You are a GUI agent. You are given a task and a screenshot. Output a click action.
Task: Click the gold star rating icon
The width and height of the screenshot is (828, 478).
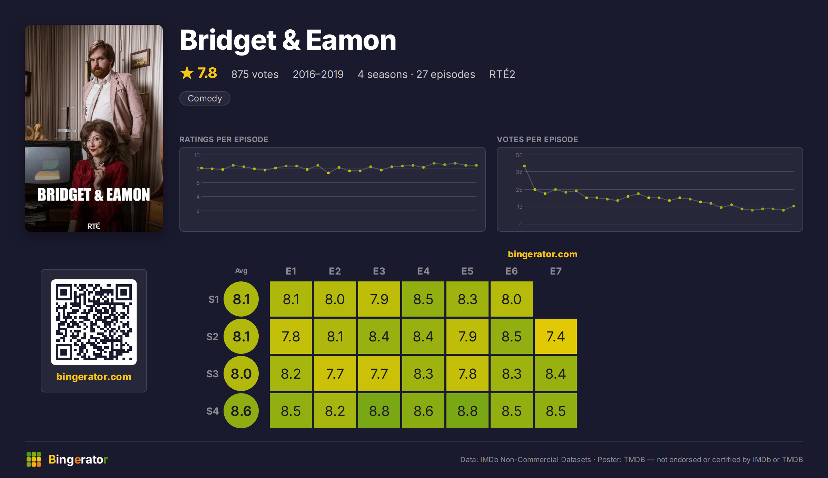(187, 73)
